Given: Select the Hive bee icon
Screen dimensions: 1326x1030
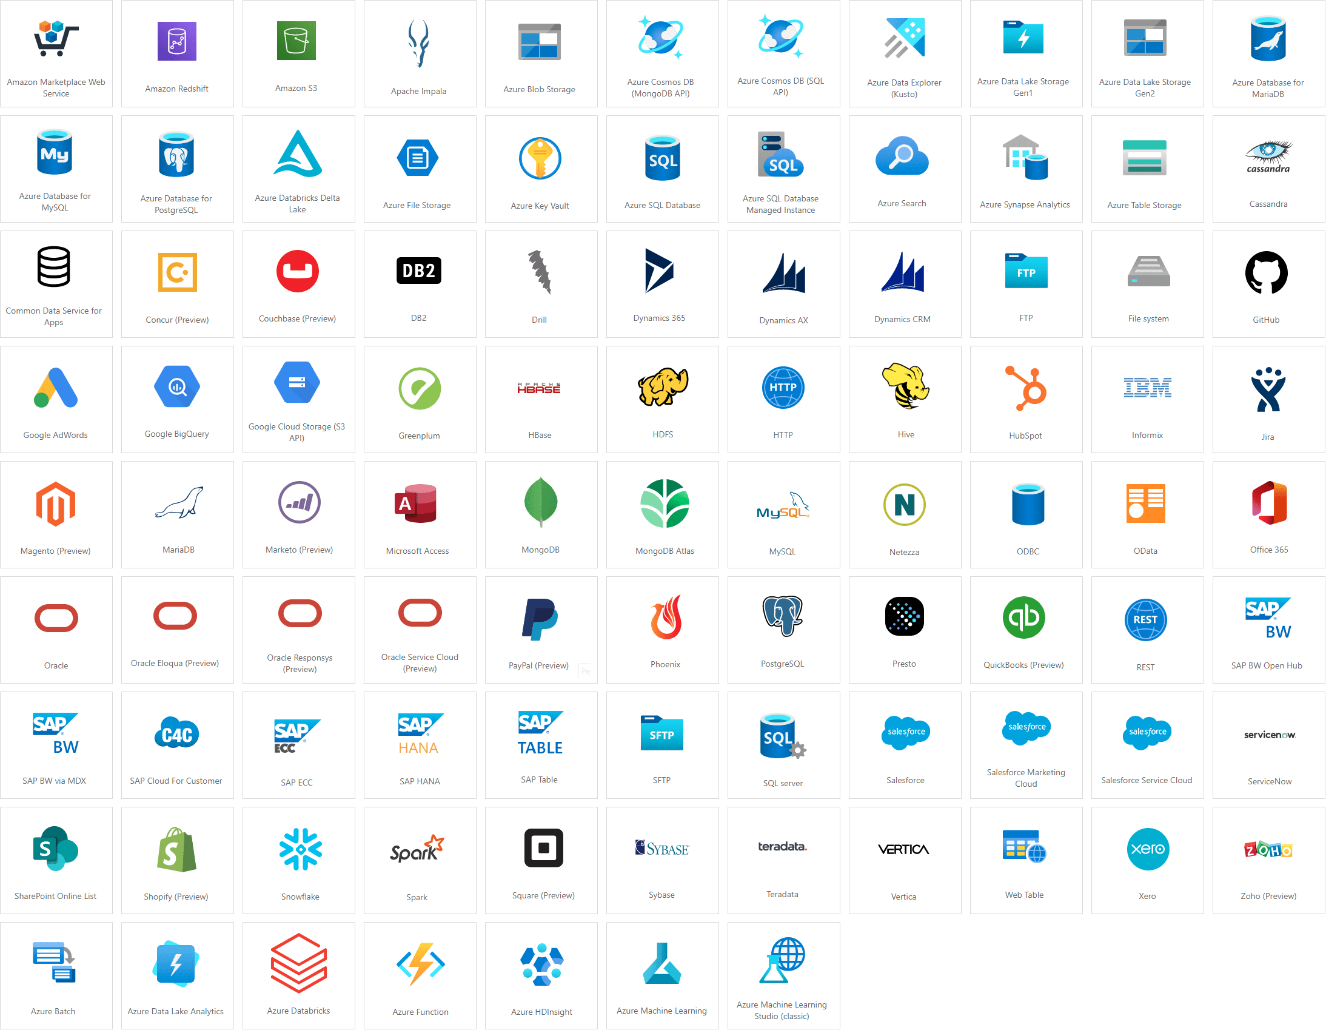Looking at the screenshot, I should 905,386.
